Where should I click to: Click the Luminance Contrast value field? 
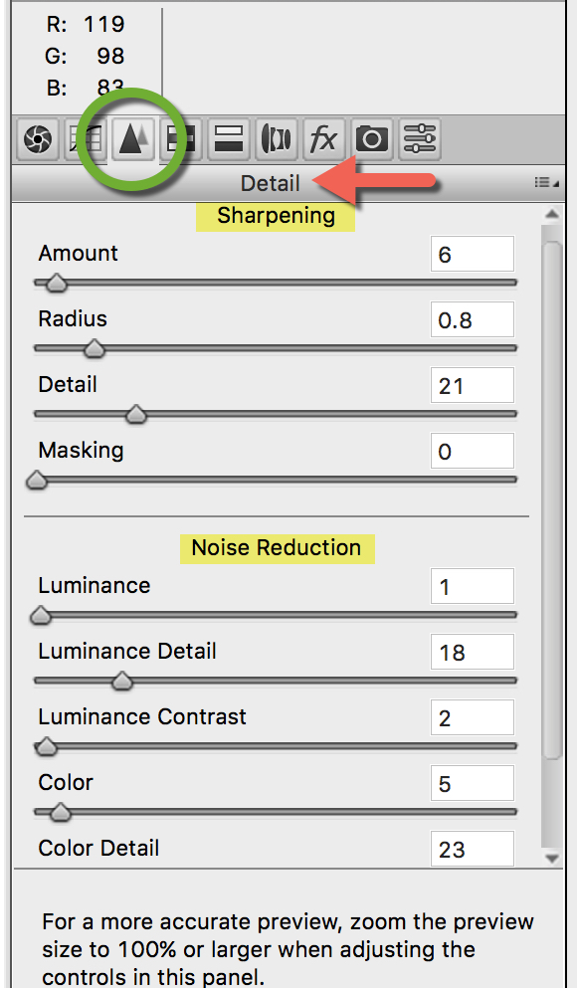[472, 717]
